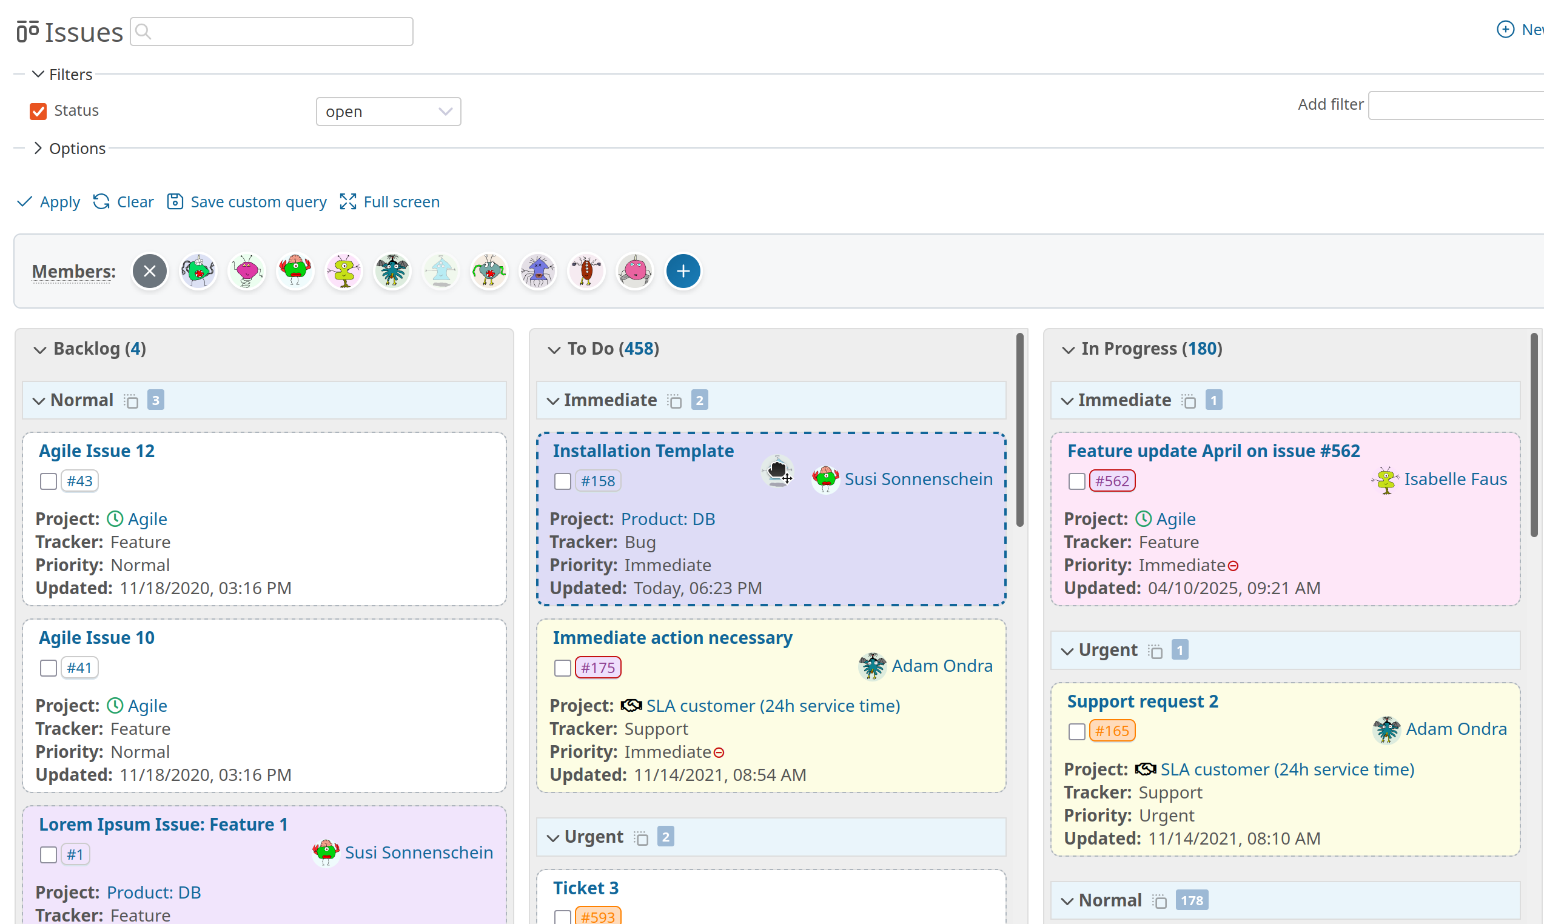The width and height of the screenshot is (1544, 924).
Task: Click Adam Ondra's avatar on Support request 2
Action: (1386, 729)
